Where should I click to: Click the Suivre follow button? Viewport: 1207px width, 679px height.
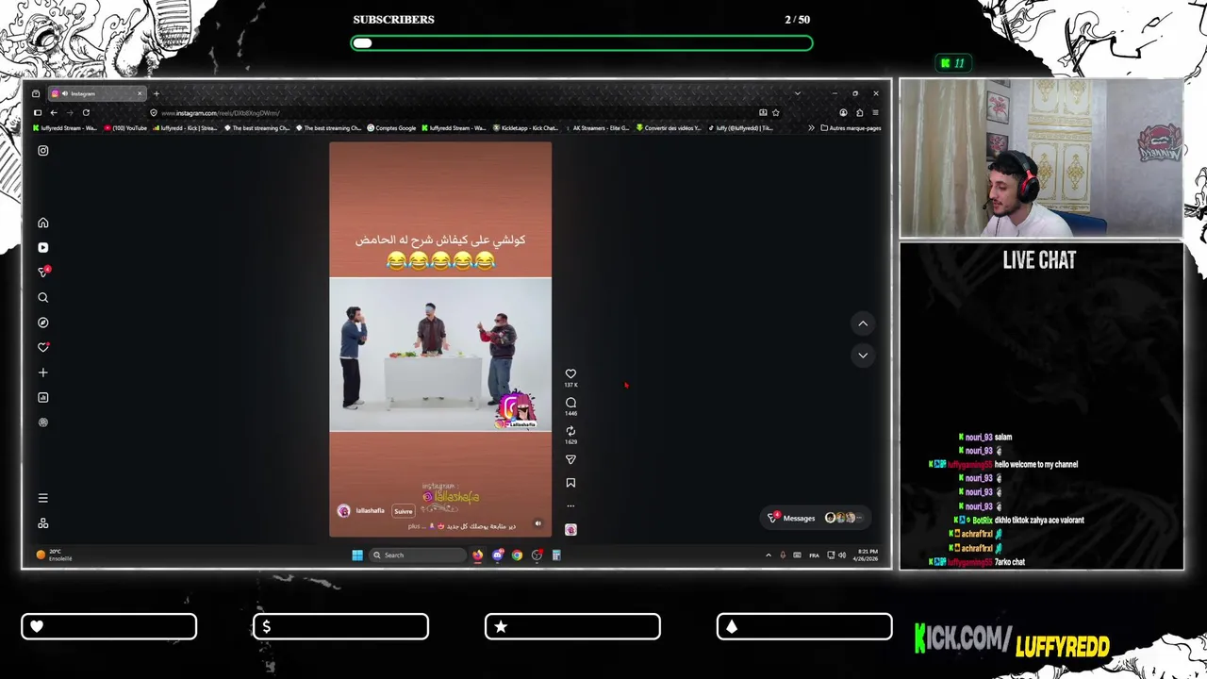[x=404, y=511]
